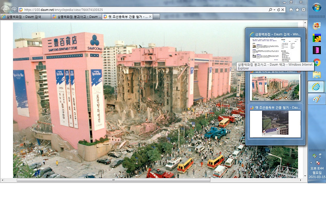Viewport: 326px width, 205px height.
Task: Stop page loading with the address bar X
Action: click(283, 10)
